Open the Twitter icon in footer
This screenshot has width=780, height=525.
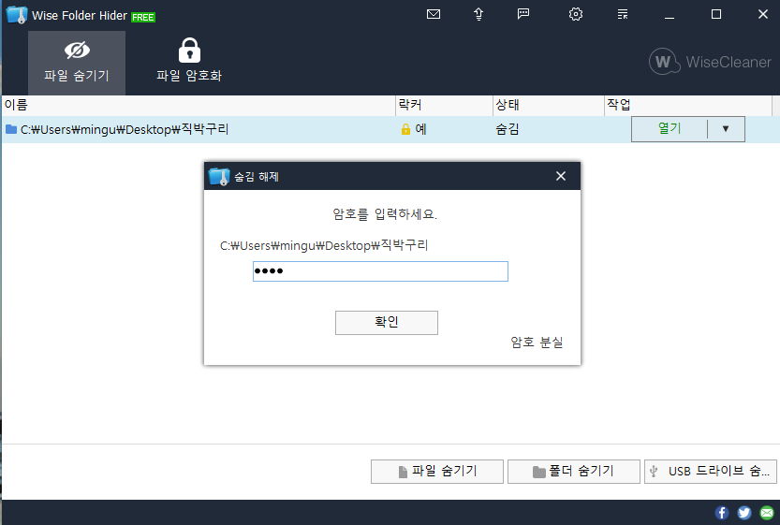pyautogui.click(x=744, y=513)
